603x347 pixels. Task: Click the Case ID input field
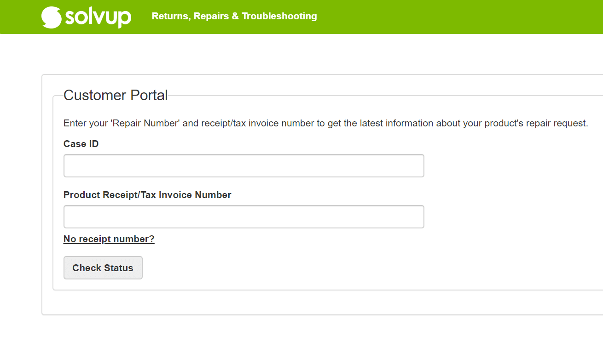244,165
